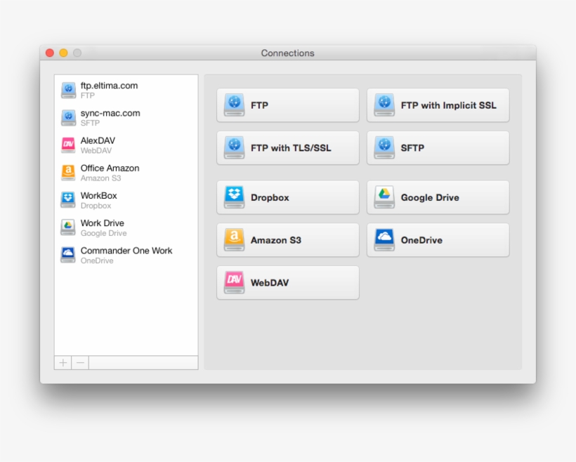Create a new FTP connection
Image resolution: width=576 pixels, height=462 pixels.
pos(288,105)
